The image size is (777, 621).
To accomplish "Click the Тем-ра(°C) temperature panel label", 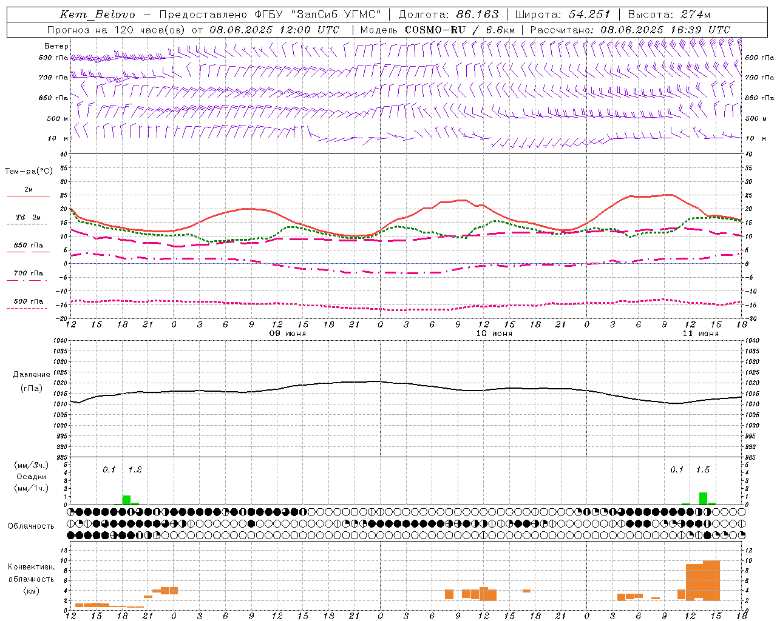I will 29,172.
